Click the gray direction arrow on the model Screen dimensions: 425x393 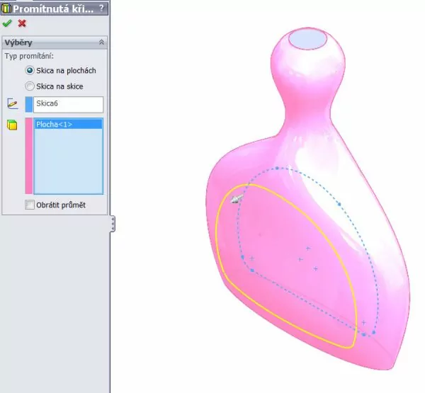[237, 199]
